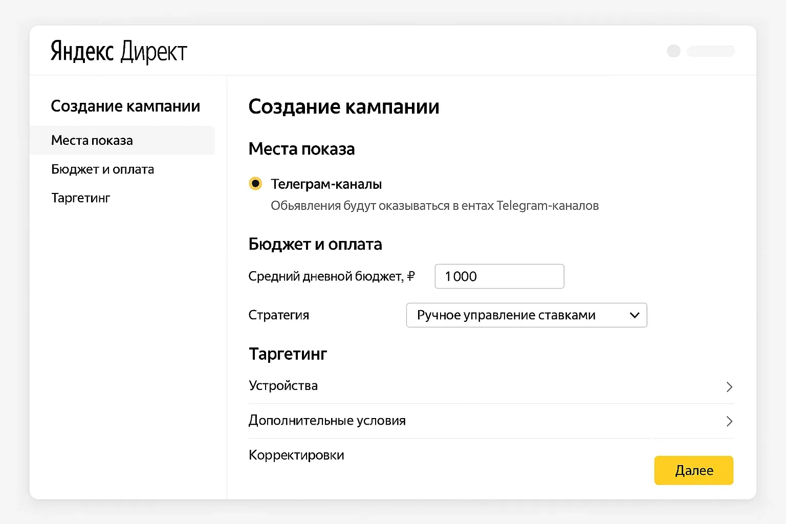Expand the Дополнительные условия section
This screenshot has height=524, width=786.
[327, 421]
